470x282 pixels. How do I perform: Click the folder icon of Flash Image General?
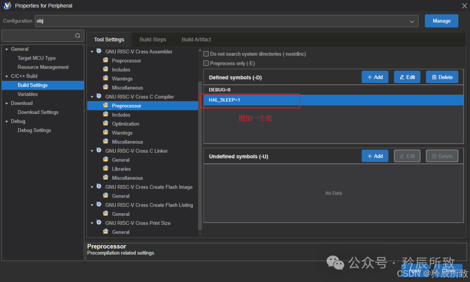(105, 195)
